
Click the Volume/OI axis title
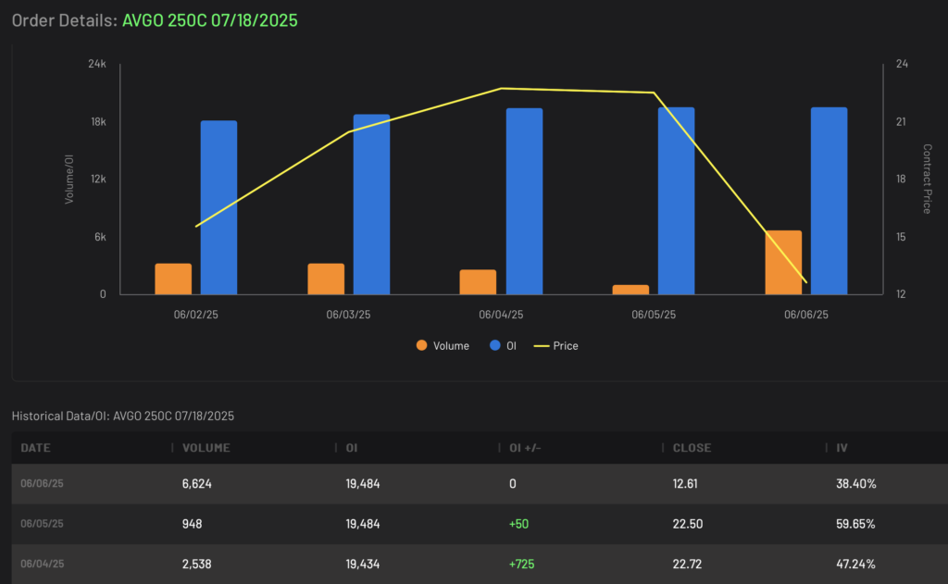coord(69,179)
